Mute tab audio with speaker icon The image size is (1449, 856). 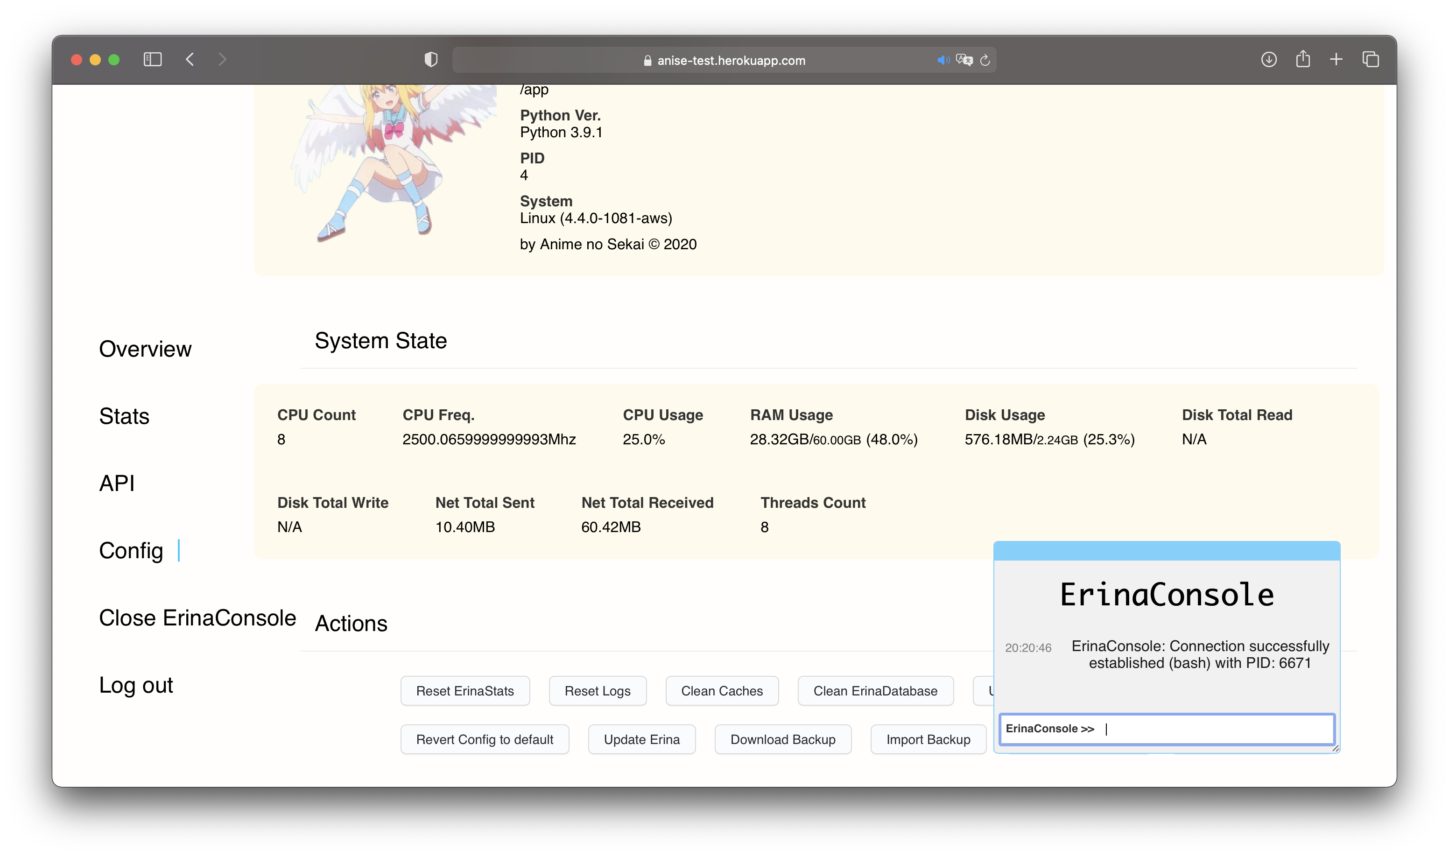943,60
